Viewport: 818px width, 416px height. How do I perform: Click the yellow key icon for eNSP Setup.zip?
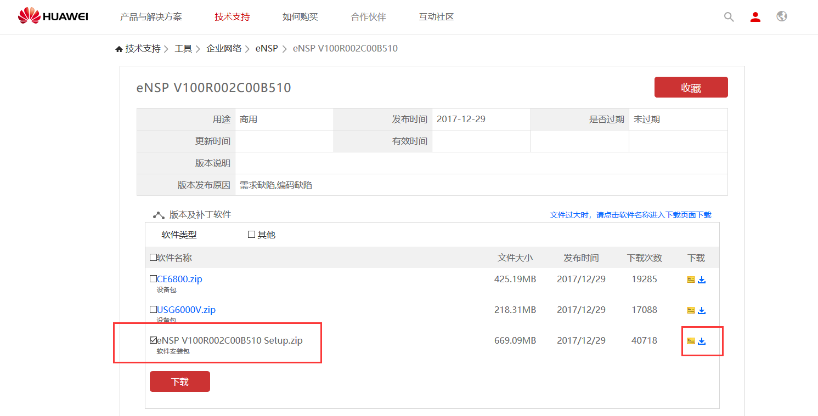[x=691, y=341]
